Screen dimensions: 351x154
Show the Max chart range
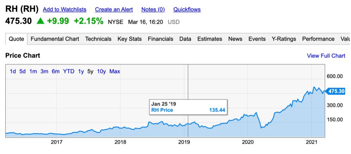click(115, 71)
